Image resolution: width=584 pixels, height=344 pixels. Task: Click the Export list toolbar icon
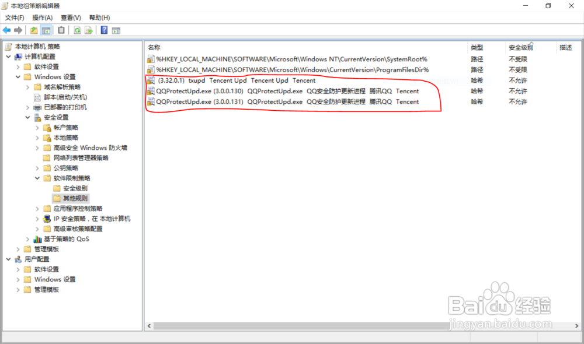pyautogui.click(x=89, y=30)
